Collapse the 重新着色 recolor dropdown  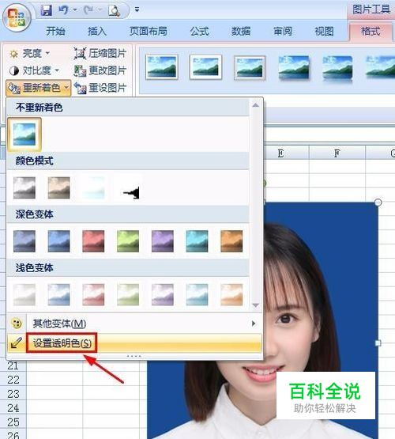point(38,88)
